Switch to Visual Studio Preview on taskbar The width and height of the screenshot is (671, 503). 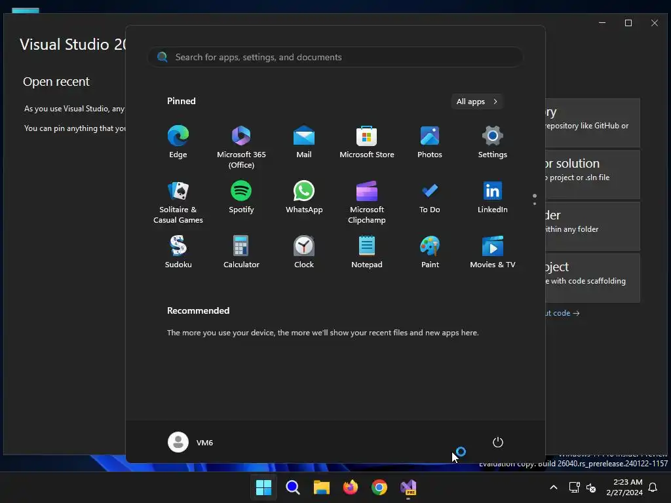coord(408,487)
